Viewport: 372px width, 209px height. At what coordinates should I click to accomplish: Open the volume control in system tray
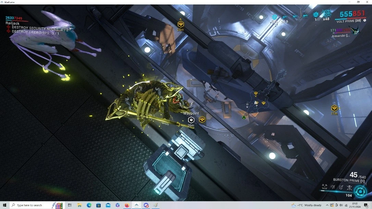[341, 205]
